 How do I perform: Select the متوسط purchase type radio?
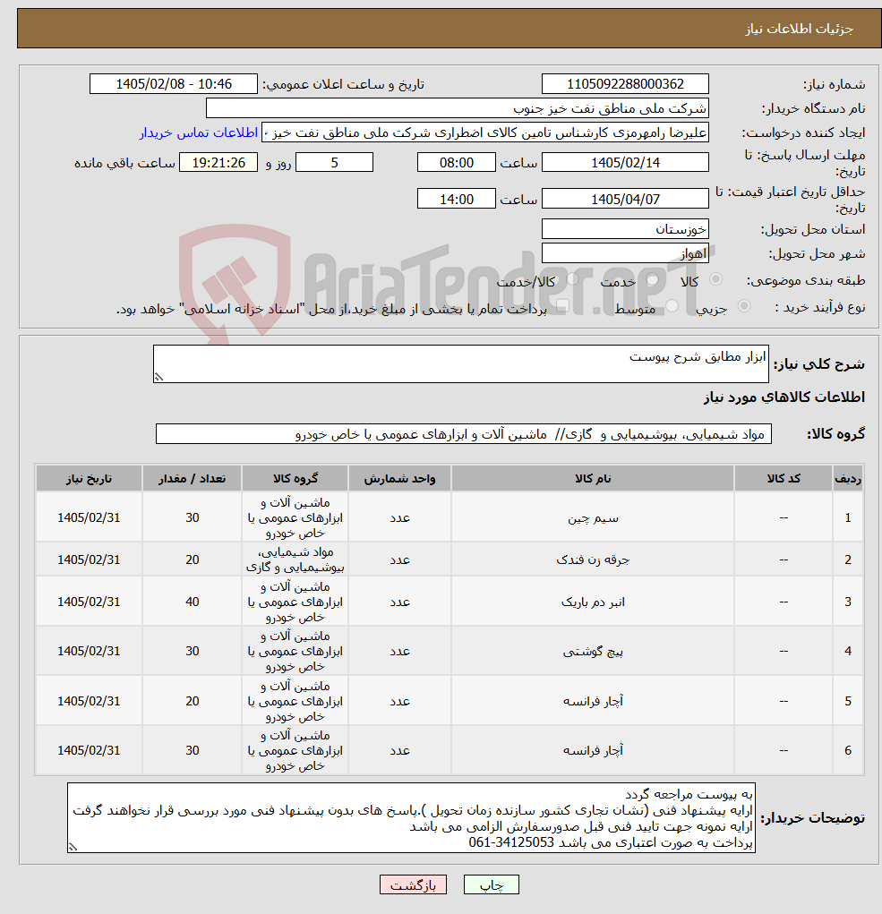click(x=672, y=307)
